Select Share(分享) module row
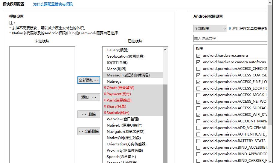Viewport: 273px width, 163px height. pos(133,106)
